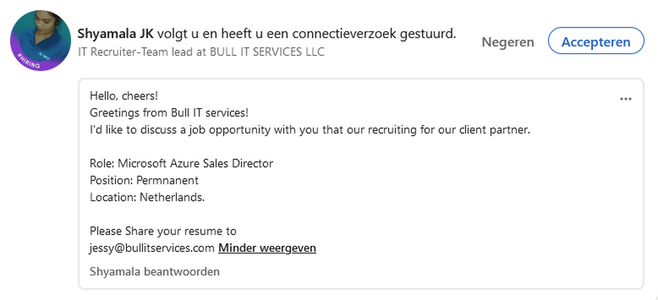658x300 pixels.
Task: Ignore the invitation via Negeren
Action: point(507,42)
